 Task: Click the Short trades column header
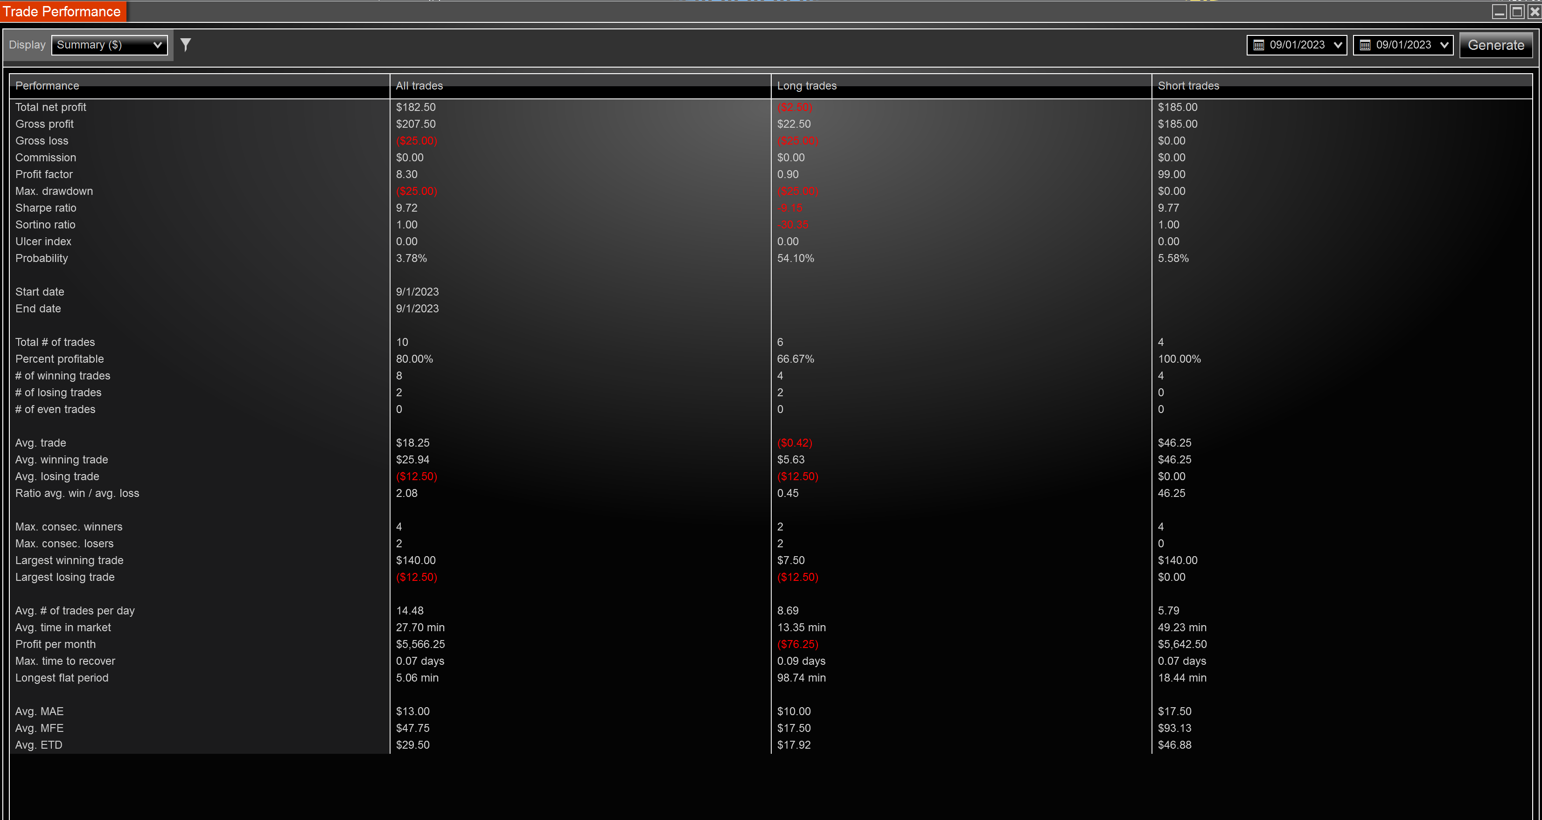1342,86
